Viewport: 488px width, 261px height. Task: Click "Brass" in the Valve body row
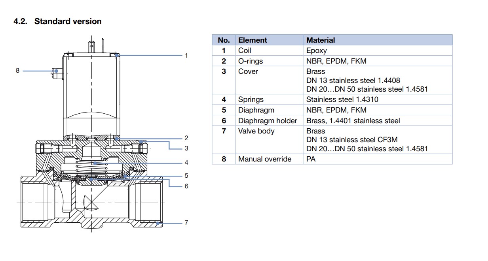(x=315, y=131)
